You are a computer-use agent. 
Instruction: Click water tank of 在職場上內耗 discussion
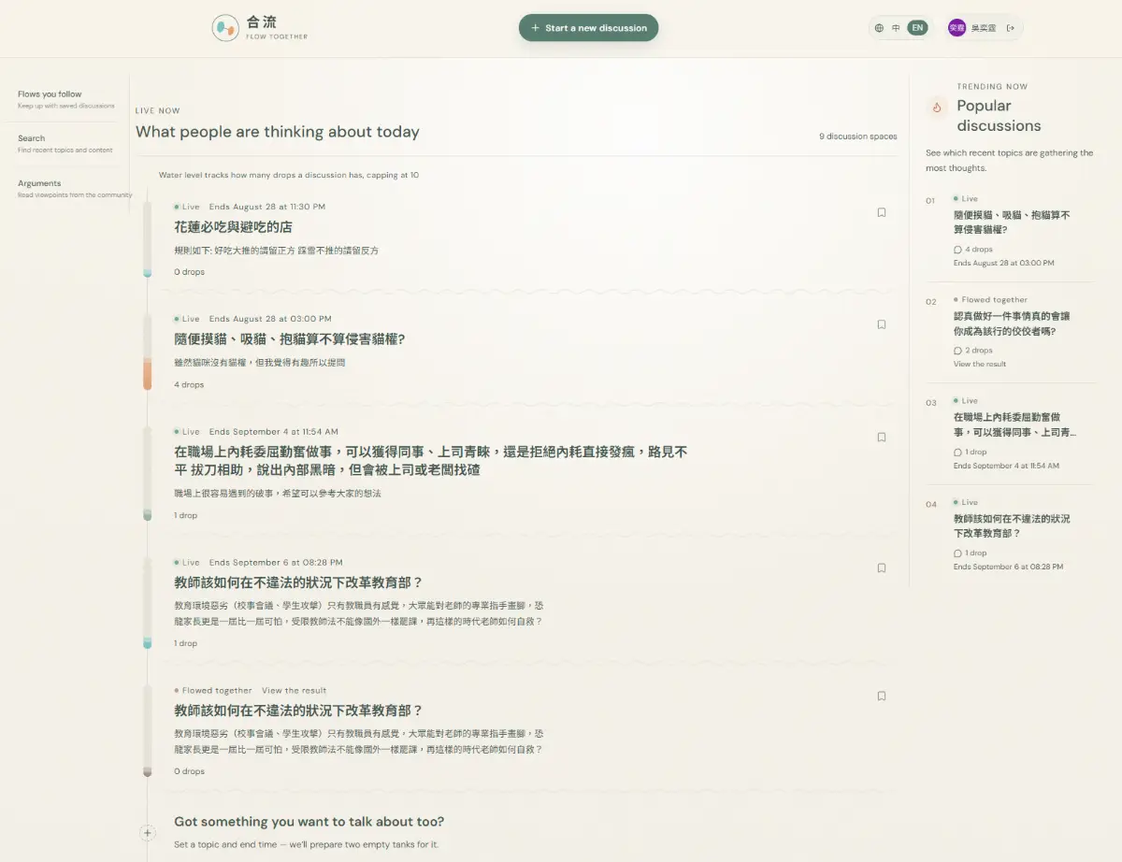[147, 473]
